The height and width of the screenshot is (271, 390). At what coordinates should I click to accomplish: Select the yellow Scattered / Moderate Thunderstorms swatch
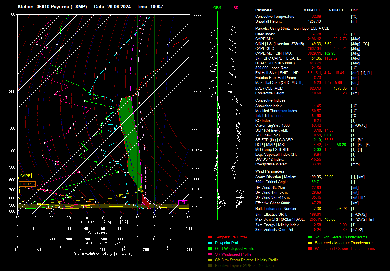tap(310, 243)
